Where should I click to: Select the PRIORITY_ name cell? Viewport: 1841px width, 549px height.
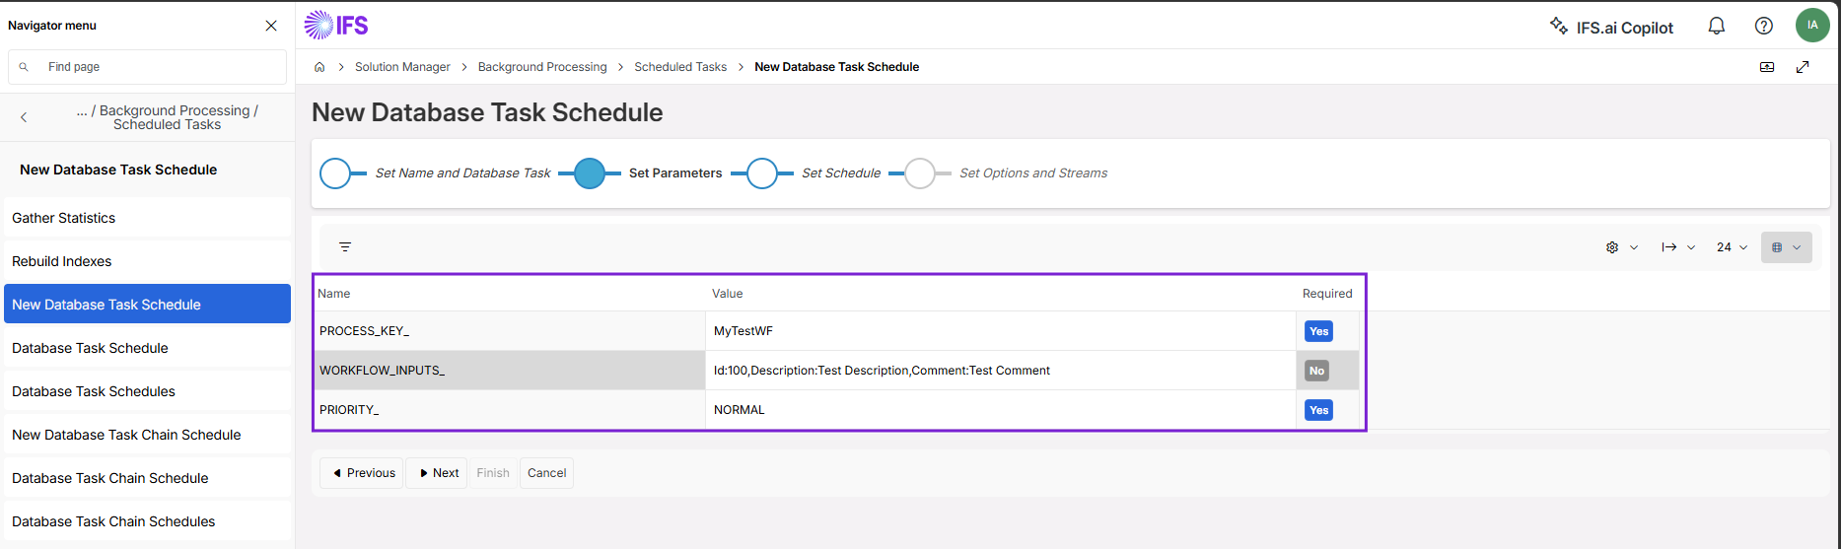510,410
